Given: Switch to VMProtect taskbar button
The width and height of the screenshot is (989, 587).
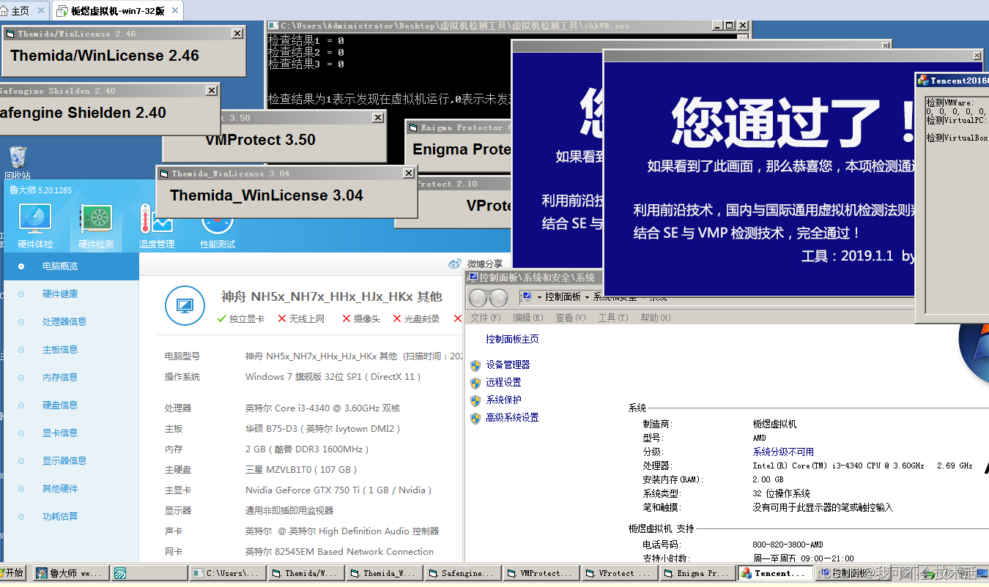Looking at the screenshot, I should (543, 573).
